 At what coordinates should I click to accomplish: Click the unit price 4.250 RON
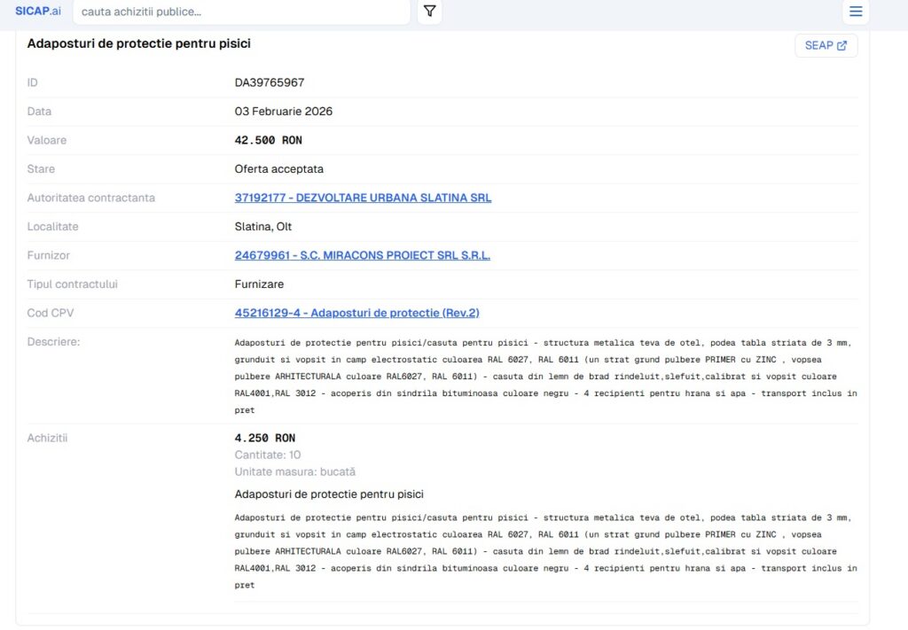[265, 438]
